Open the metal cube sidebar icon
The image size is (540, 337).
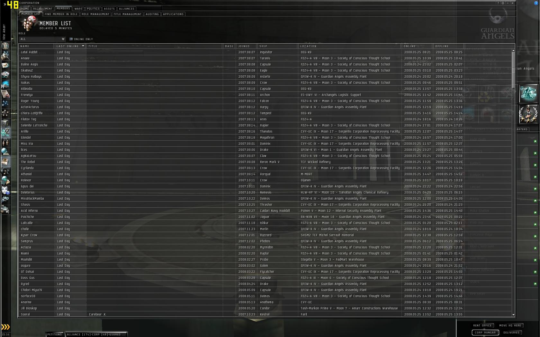5,123
